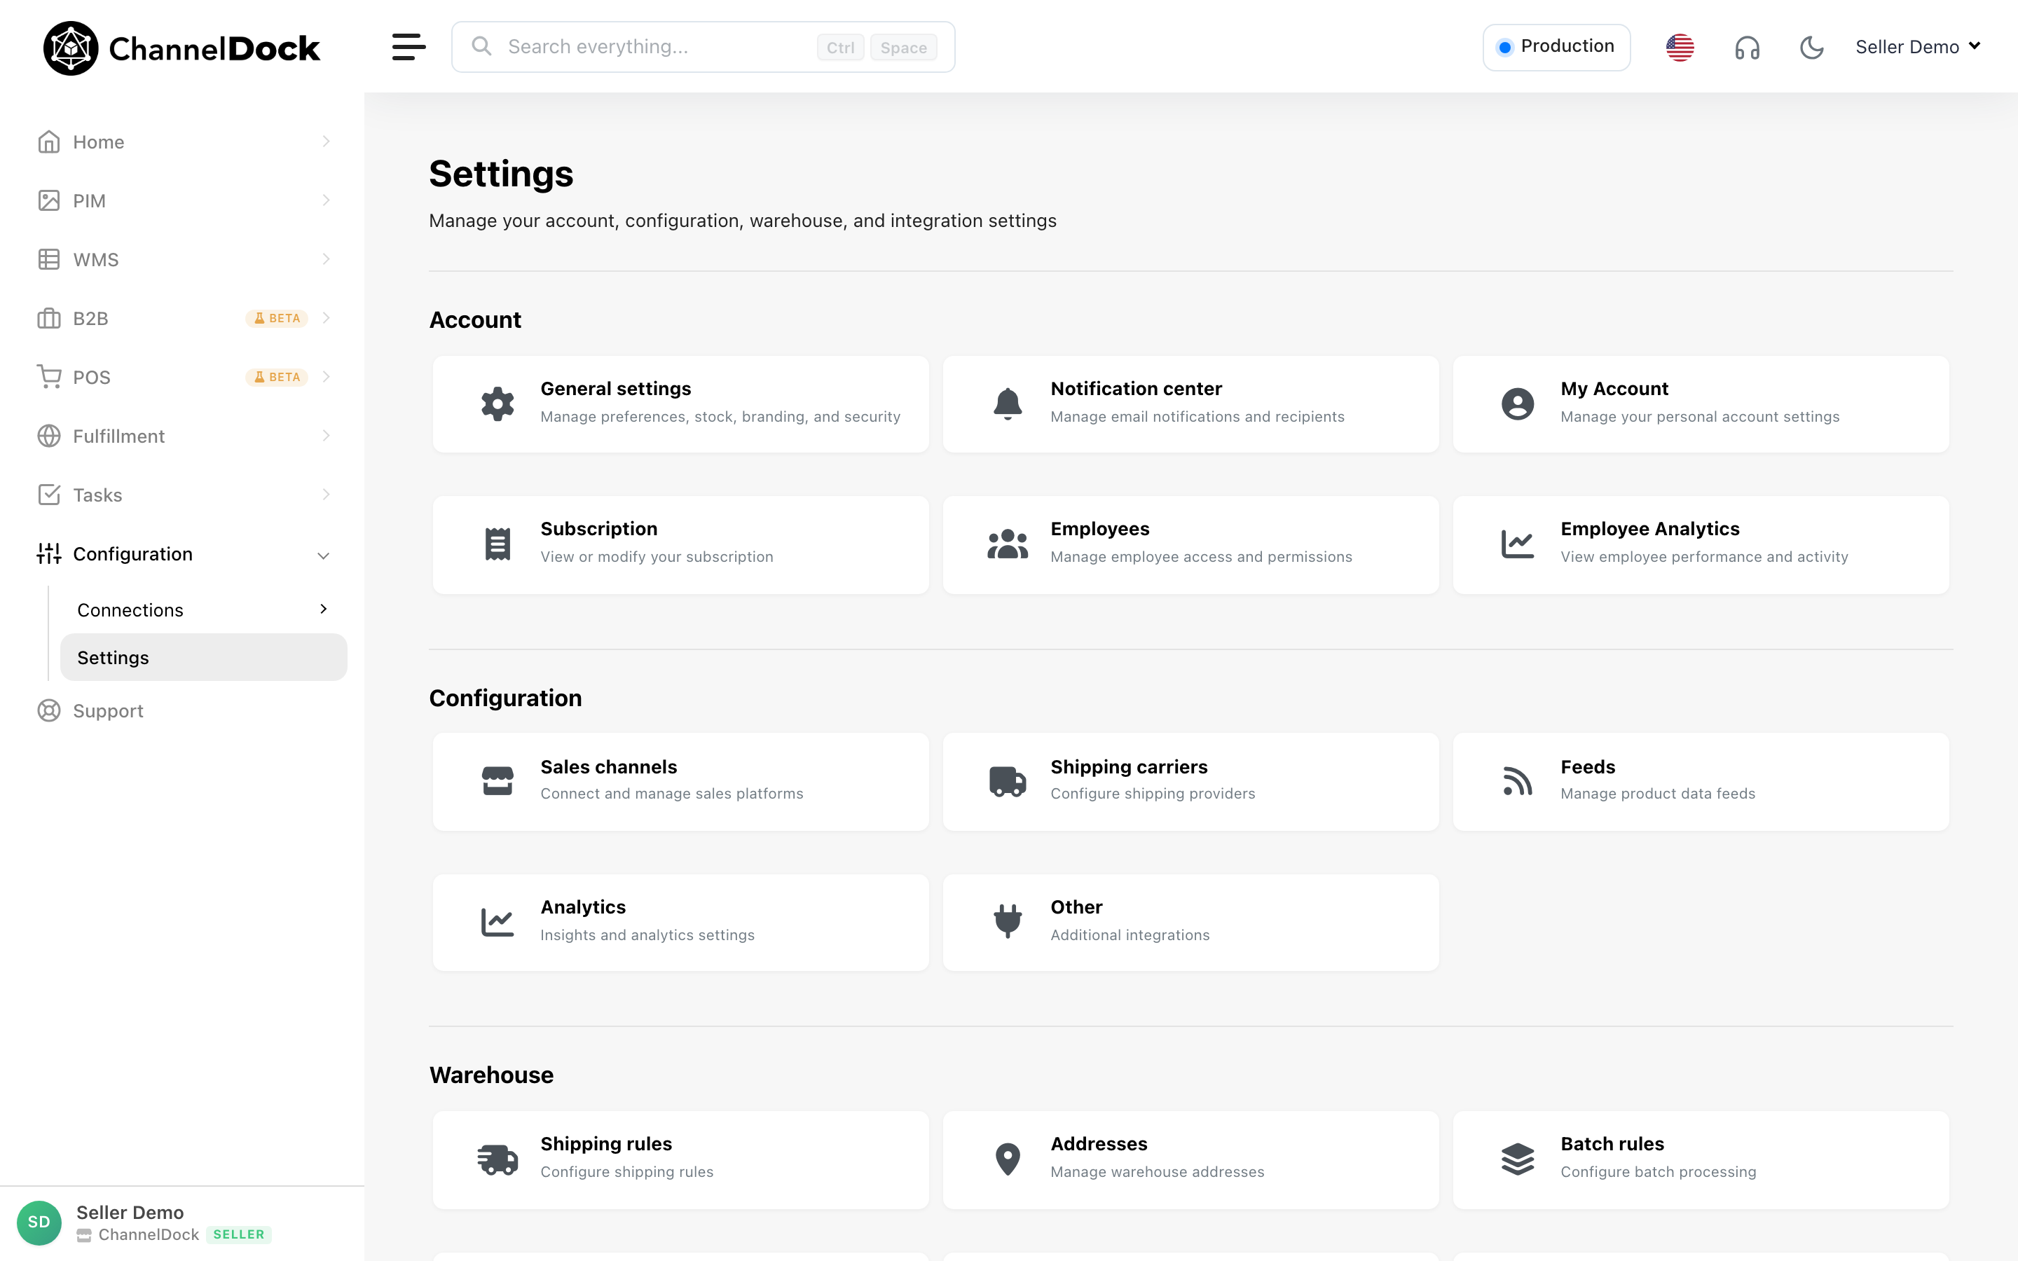Open the Seller Demo account dropdown
The height and width of the screenshot is (1261, 2018).
point(1917,47)
